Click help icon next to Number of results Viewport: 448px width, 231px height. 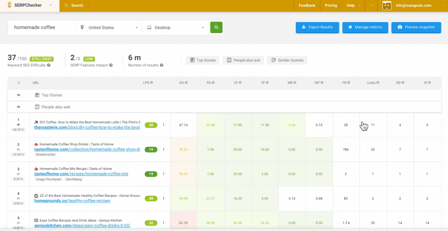162,66
